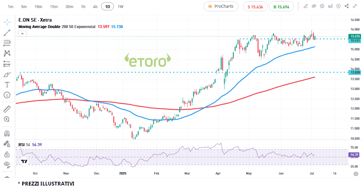Toggle lock all drawings padlock
Screen dimensions: 363x187
pyautogui.click(x=7, y=154)
